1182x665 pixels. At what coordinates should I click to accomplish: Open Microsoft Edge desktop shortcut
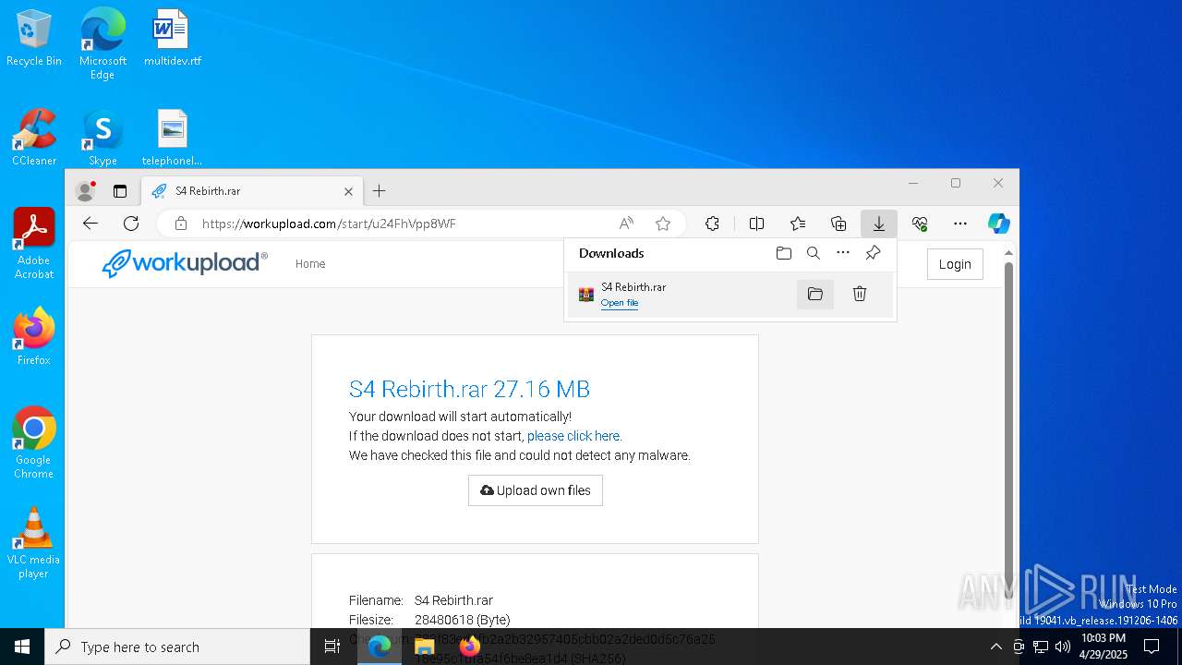[x=103, y=43]
